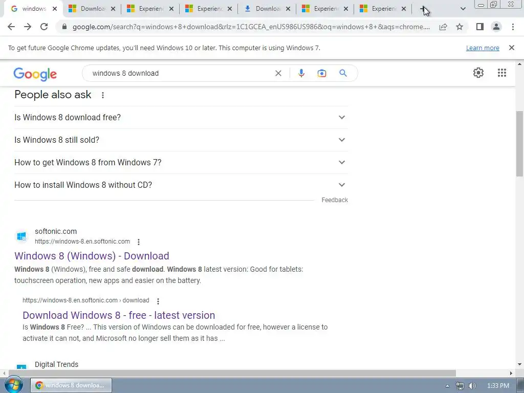
Task: Submit the search with the magnifier
Action: 343,73
